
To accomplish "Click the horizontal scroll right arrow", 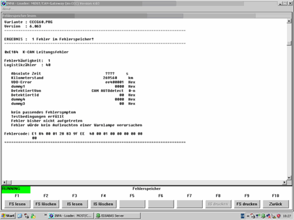I will click(284, 182).
